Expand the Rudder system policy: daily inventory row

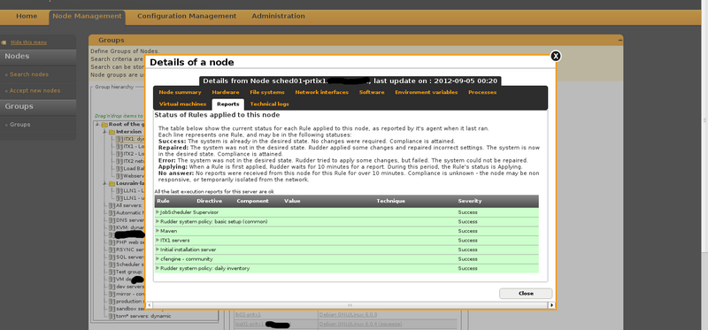coord(158,268)
